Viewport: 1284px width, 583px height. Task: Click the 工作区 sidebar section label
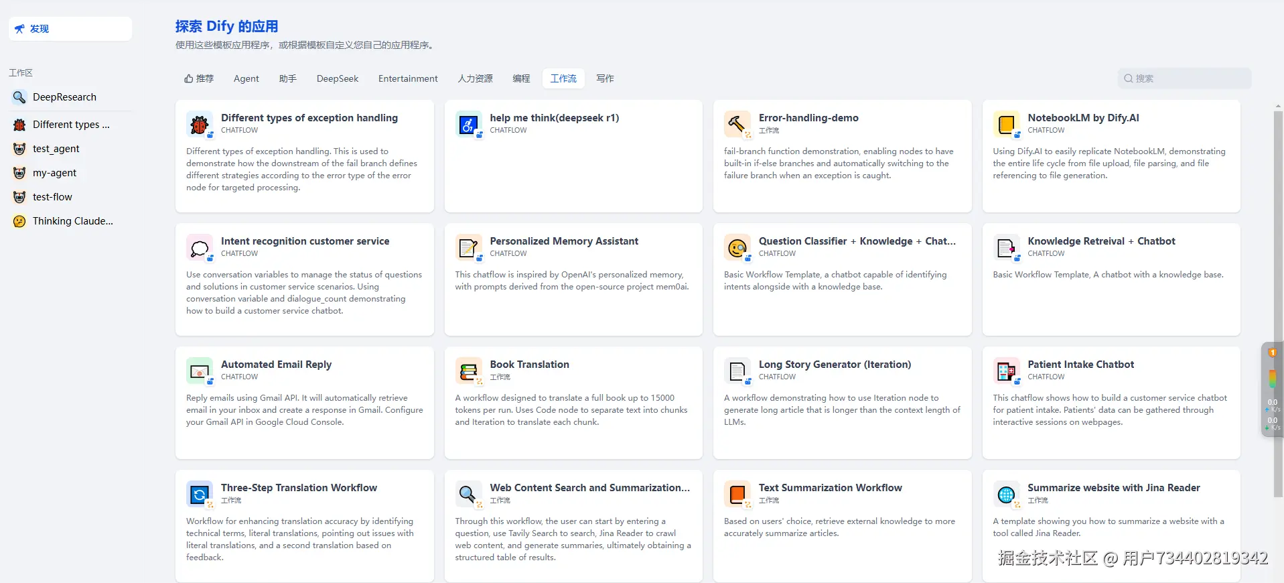pyautogui.click(x=21, y=72)
